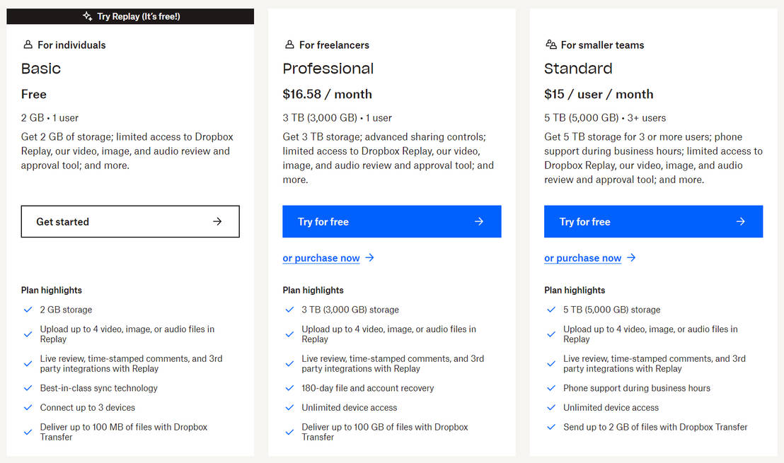Open 'or purchase now' under Standard
This screenshot has width=784, height=463.
click(x=583, y=258)
